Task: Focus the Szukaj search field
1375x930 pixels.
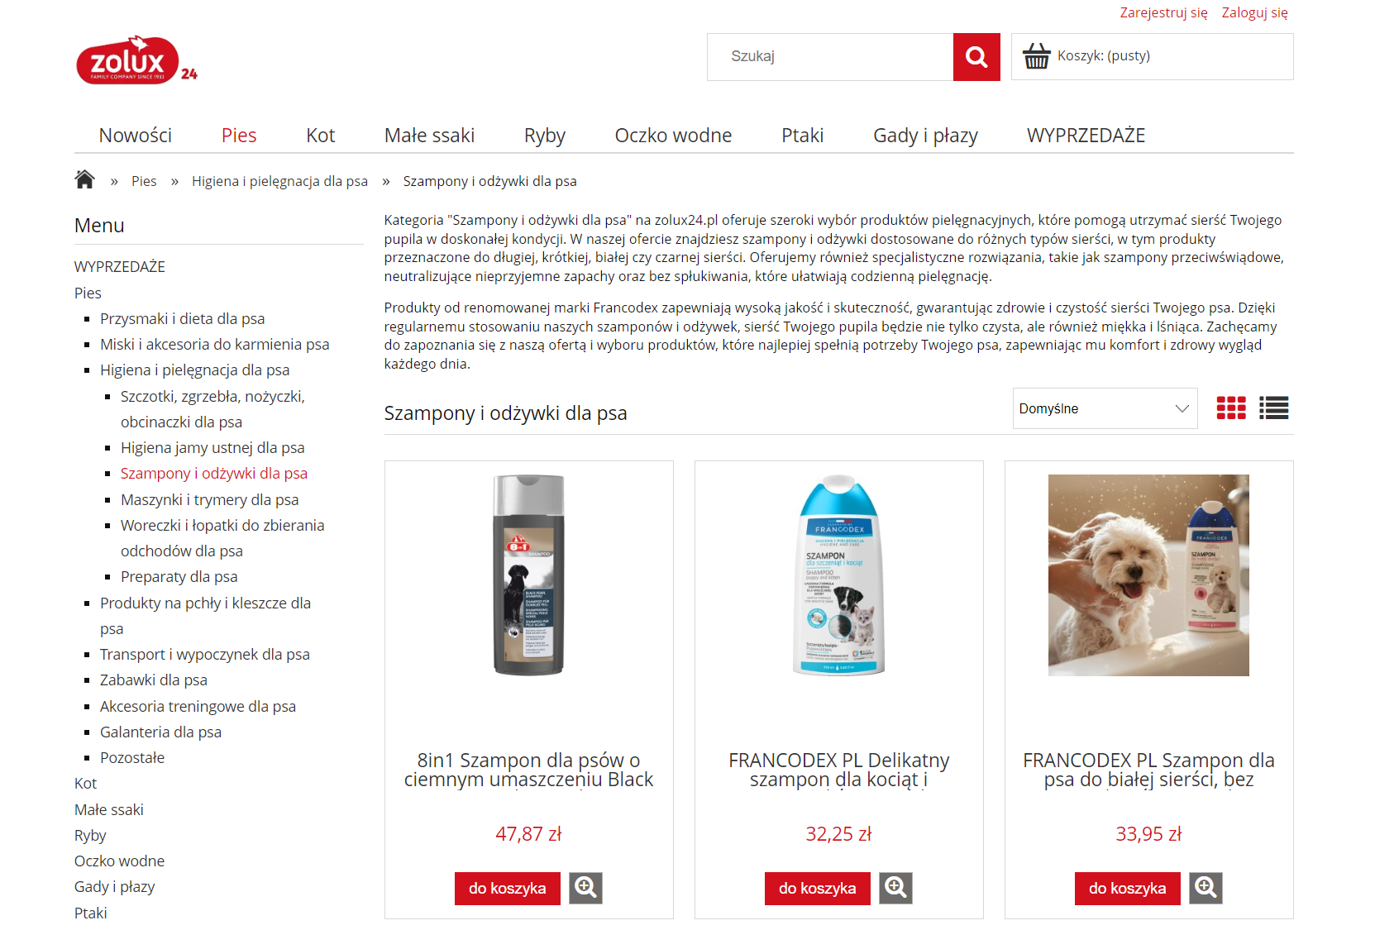Action: coord(830,57)
